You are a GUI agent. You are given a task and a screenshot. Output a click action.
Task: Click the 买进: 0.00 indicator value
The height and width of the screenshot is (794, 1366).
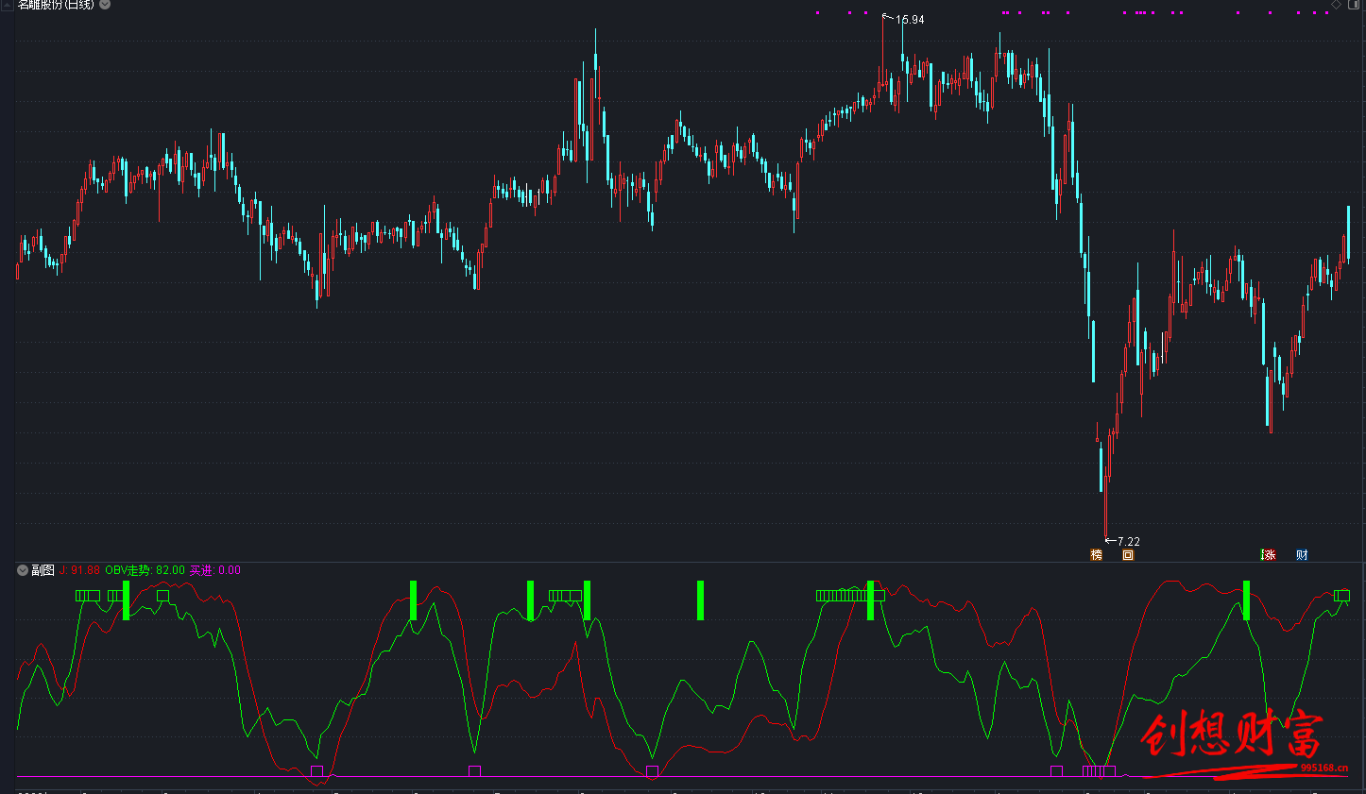(215, 570)
